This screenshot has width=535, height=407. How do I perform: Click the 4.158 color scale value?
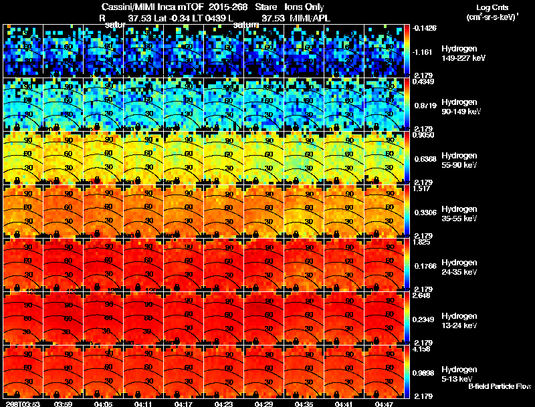(x=421, y=349)
